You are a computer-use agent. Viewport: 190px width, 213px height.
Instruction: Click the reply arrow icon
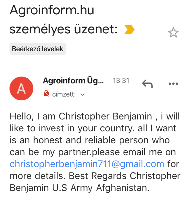147,83
